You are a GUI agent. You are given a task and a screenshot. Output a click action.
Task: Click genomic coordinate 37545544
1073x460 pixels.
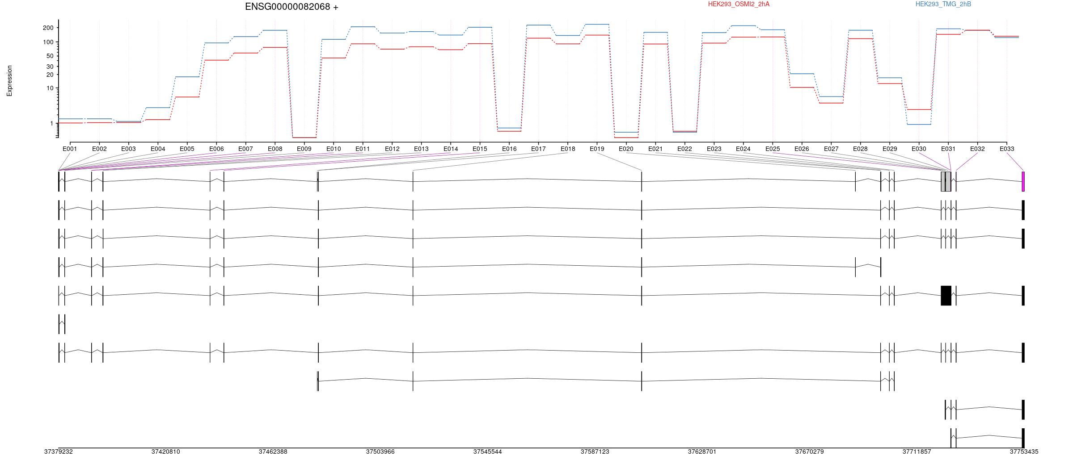click(x=488, y=452)
